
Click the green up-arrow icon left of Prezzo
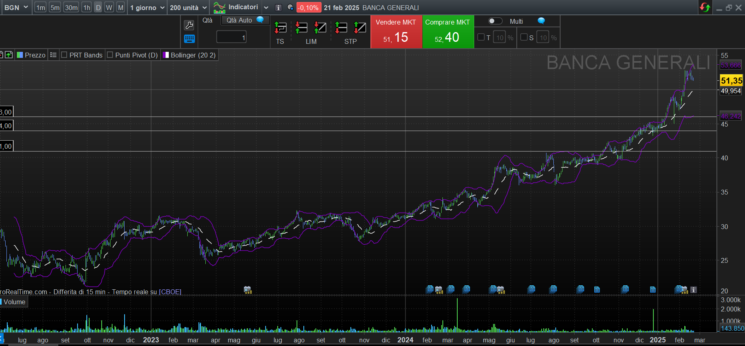click(9, 55)
